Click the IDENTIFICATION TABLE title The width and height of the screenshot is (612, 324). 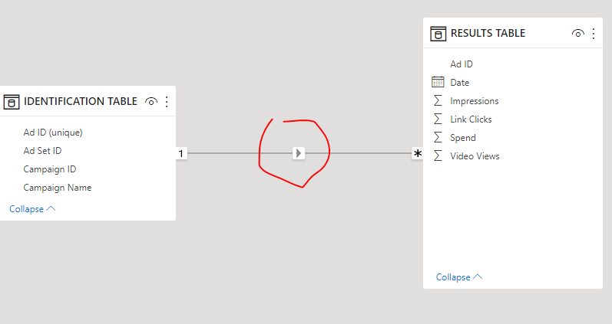(81, 101)
